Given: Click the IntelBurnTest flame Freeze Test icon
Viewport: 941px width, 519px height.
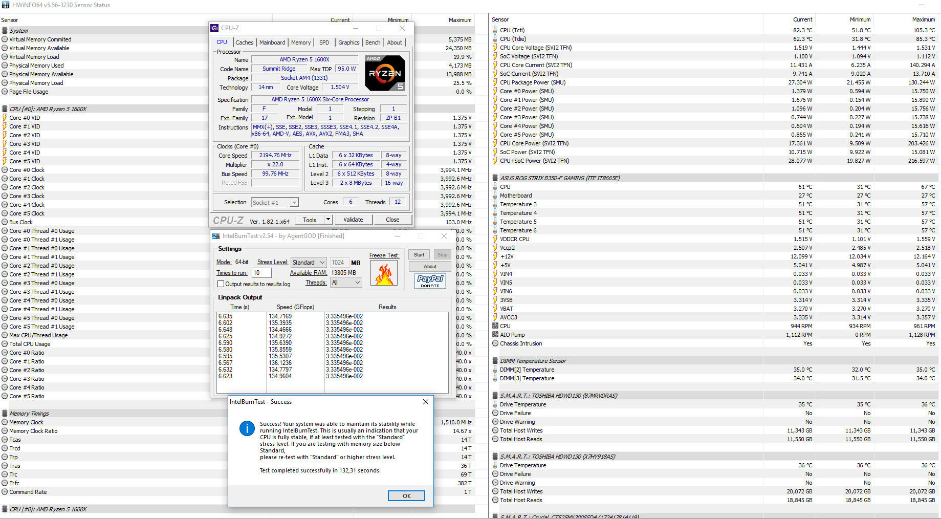Looking at the screenshot, I should pos(384,274).
